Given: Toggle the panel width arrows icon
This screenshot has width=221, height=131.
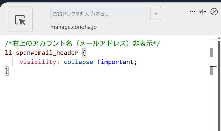Looking at the screenshot, I should click(x=203, y=12).
